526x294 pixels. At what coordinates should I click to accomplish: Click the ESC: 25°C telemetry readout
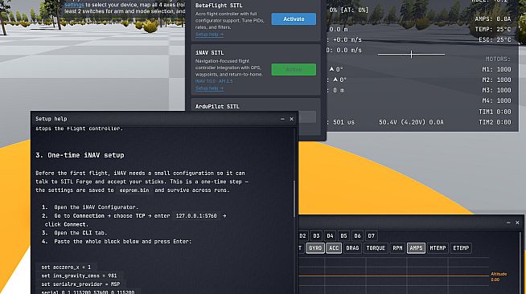[495, 40]
